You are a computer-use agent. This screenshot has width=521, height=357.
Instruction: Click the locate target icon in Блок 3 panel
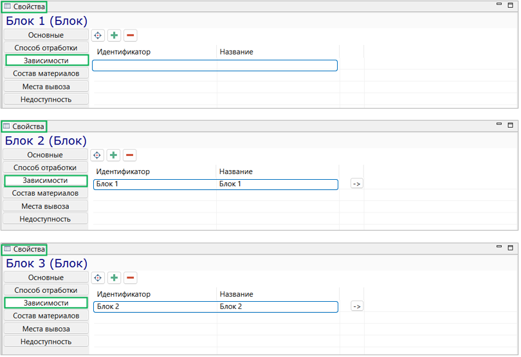[x=98, y=278]
